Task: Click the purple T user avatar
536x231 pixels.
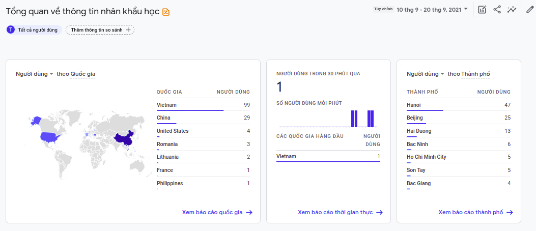Action: click(x=11, y=30)
